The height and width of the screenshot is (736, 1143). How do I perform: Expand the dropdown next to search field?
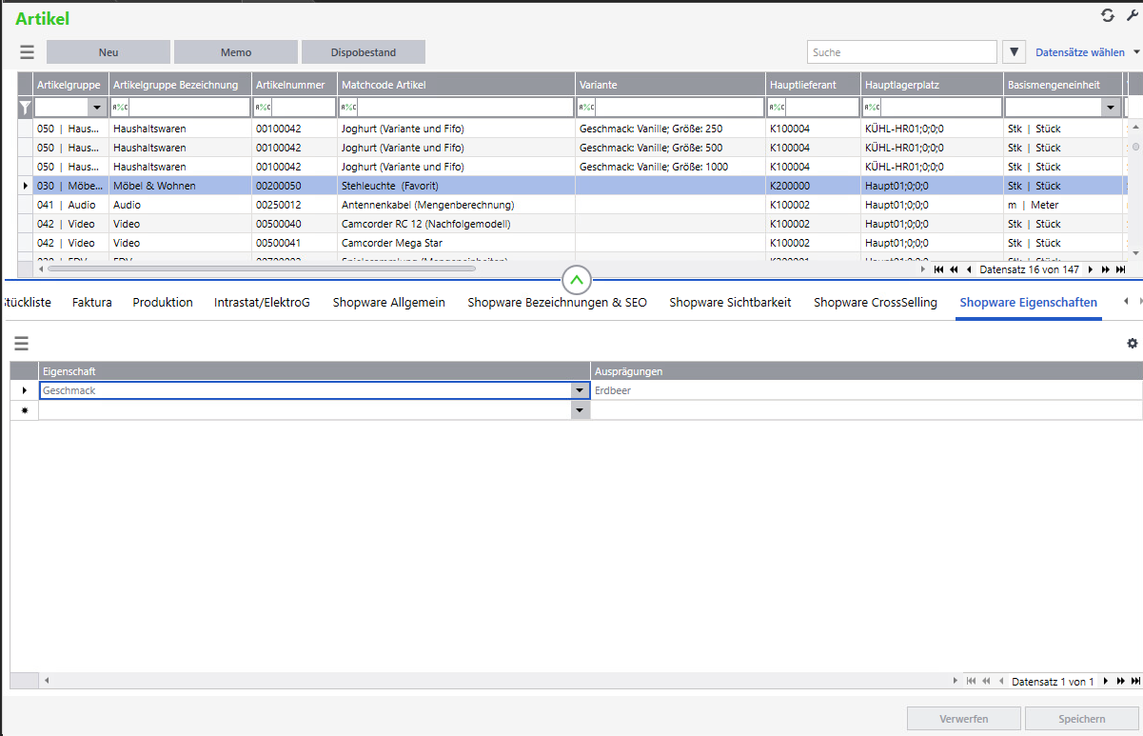coord(1015,52)
